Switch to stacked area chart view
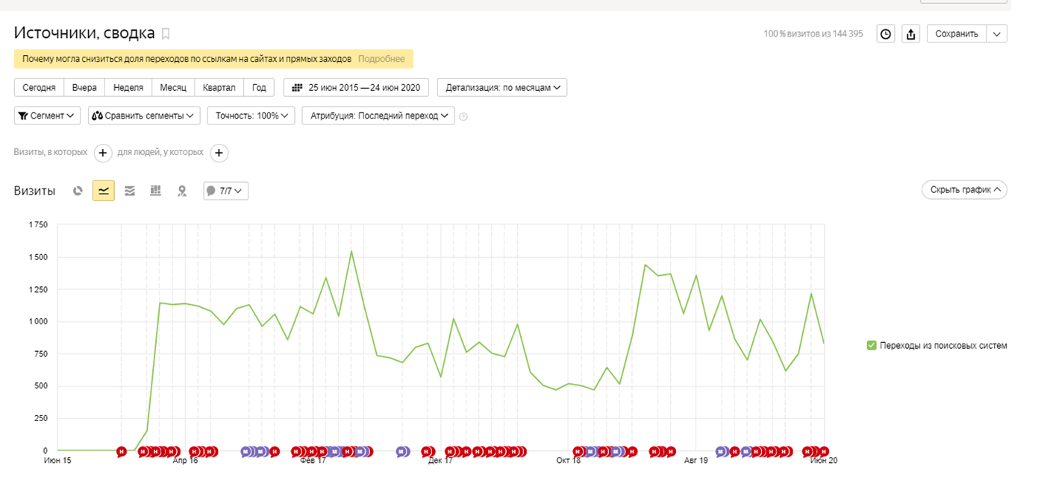This screenshot has height=486, width=1044. pyautogui.click(x=130, y=191)
